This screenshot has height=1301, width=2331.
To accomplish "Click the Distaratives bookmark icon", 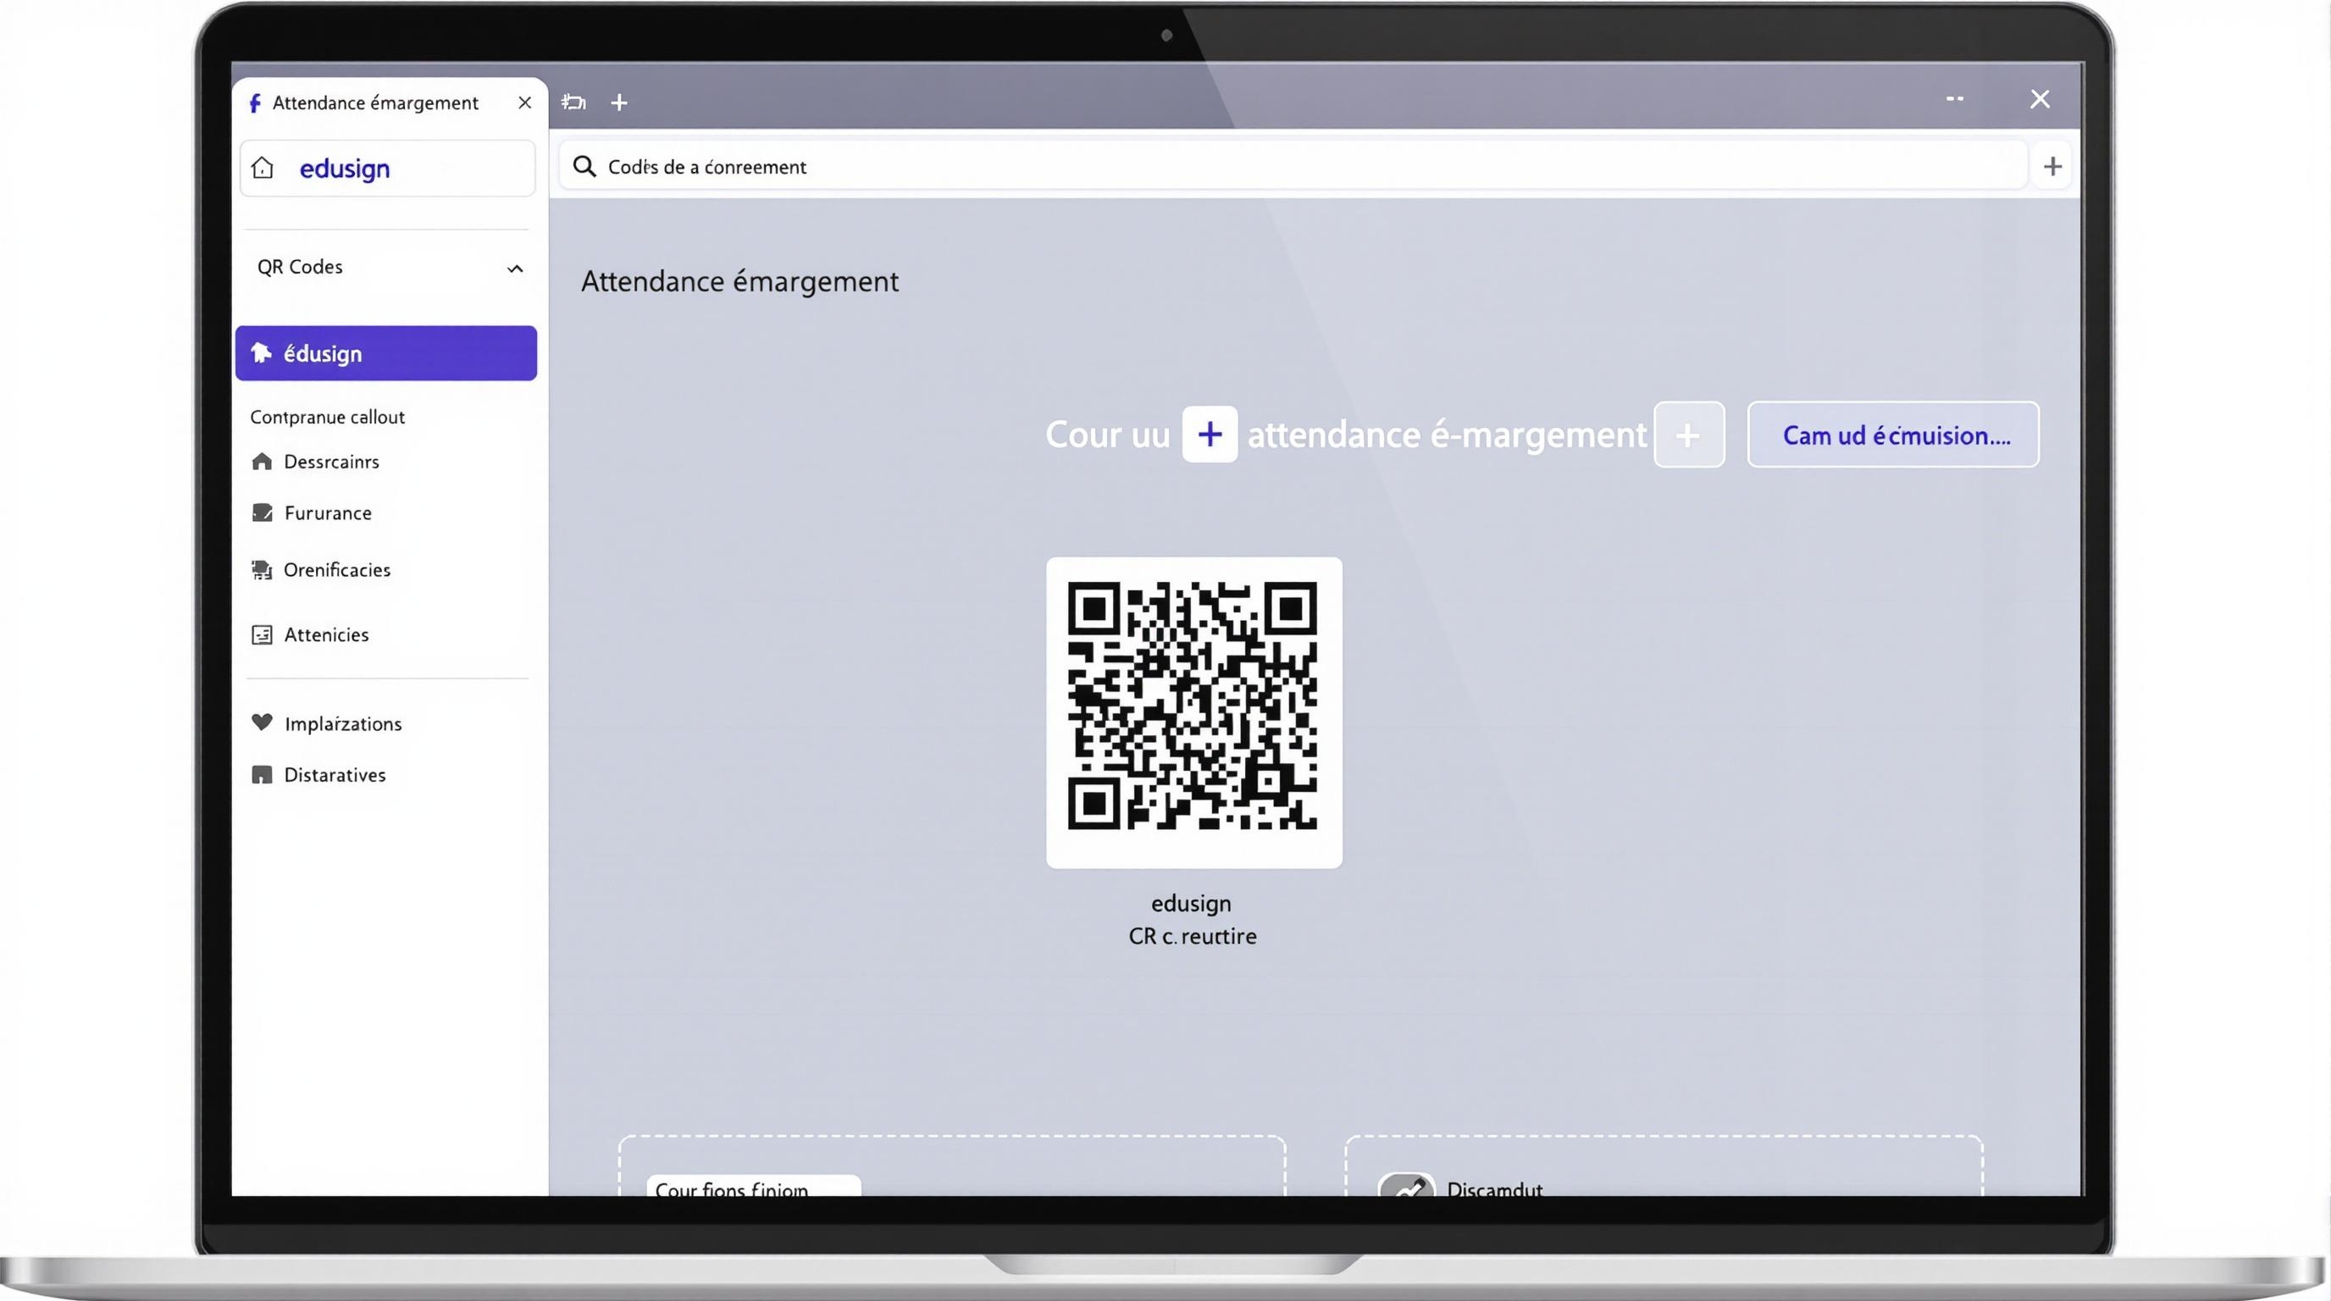I will pyautogui.click(x=262, y=775).
